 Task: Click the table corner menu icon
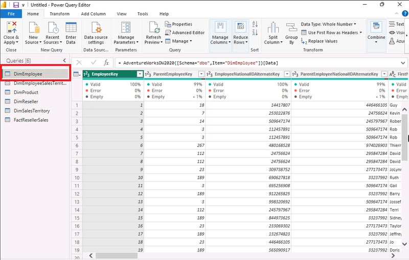77,74
